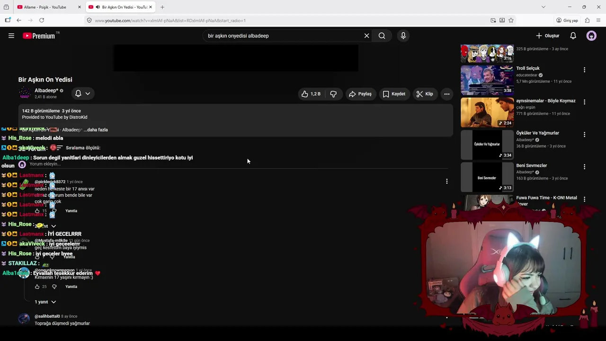The image size is (606, 341).
Task: Clear the search box with the X
Action: (366, 36)
